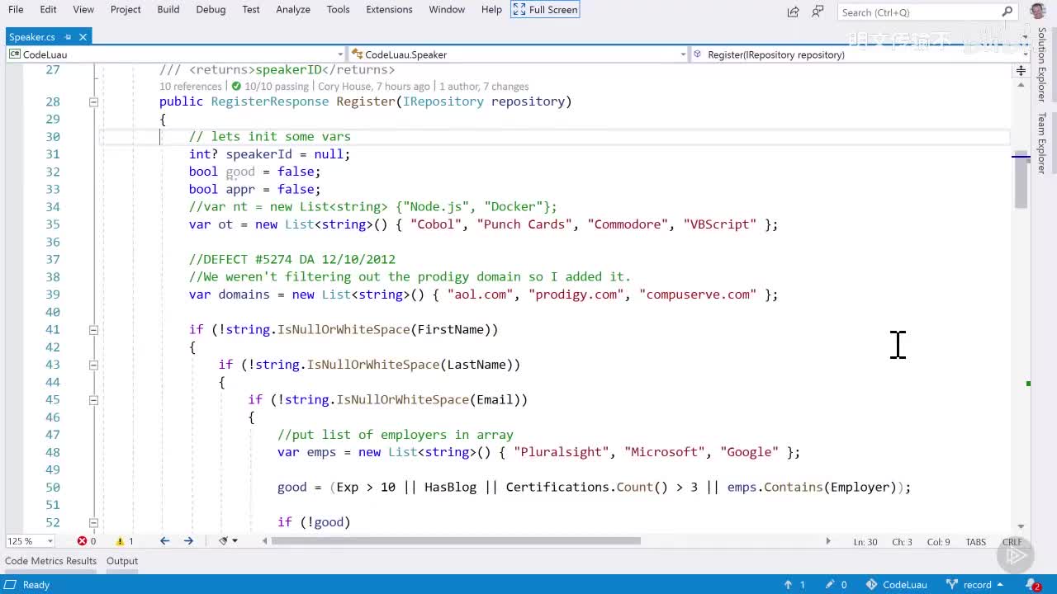Viewport: 1057px width, 594px height.
Task: Open the Help menu
Action: (x=491, y=9)
